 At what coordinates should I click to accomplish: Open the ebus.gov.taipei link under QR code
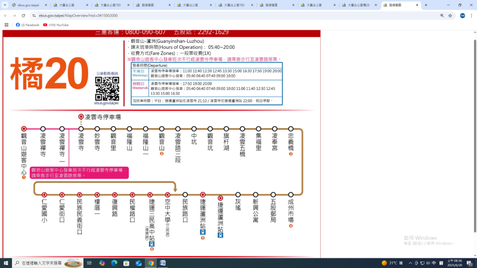(x=107, y=103)
